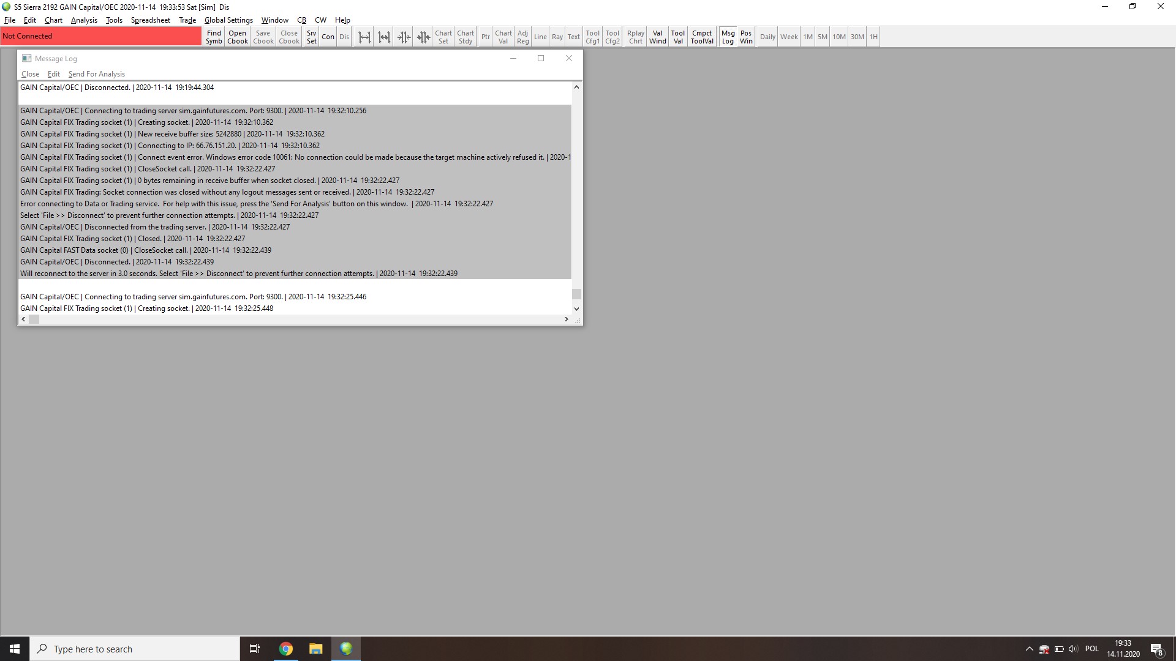1176x661 pixels.
Task: Click the vertical scrollbar thumb in log
Action: (576, 294)
